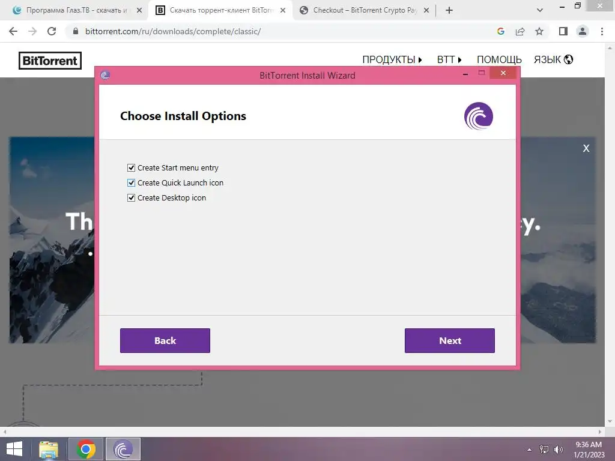Open Chrome tab search dropdown

point(540,10)
